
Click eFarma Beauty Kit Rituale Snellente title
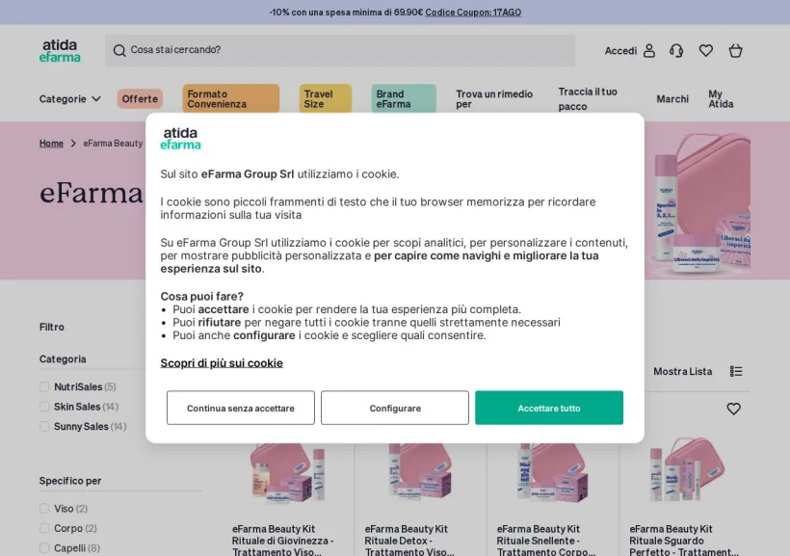pyautogui.click(x=546, y=541)
